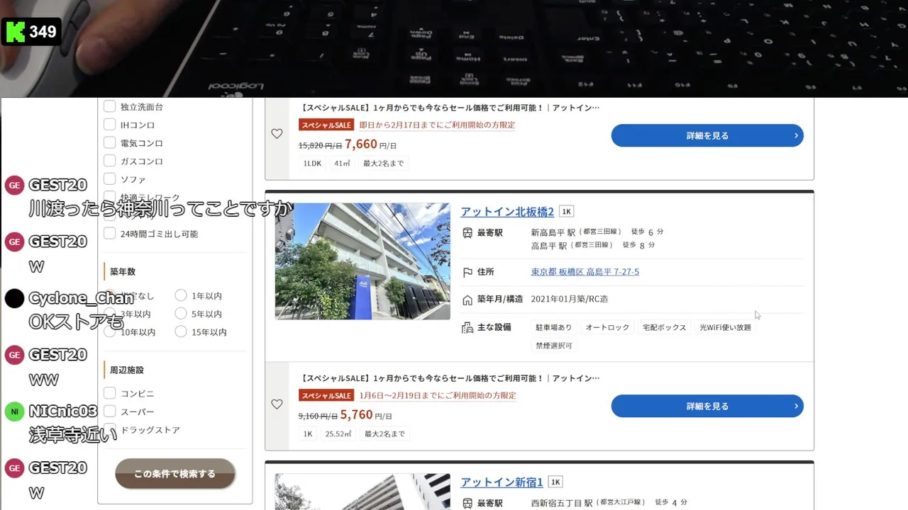
Task: Click the facilities icon next to 主な設備
Action: 467,327
